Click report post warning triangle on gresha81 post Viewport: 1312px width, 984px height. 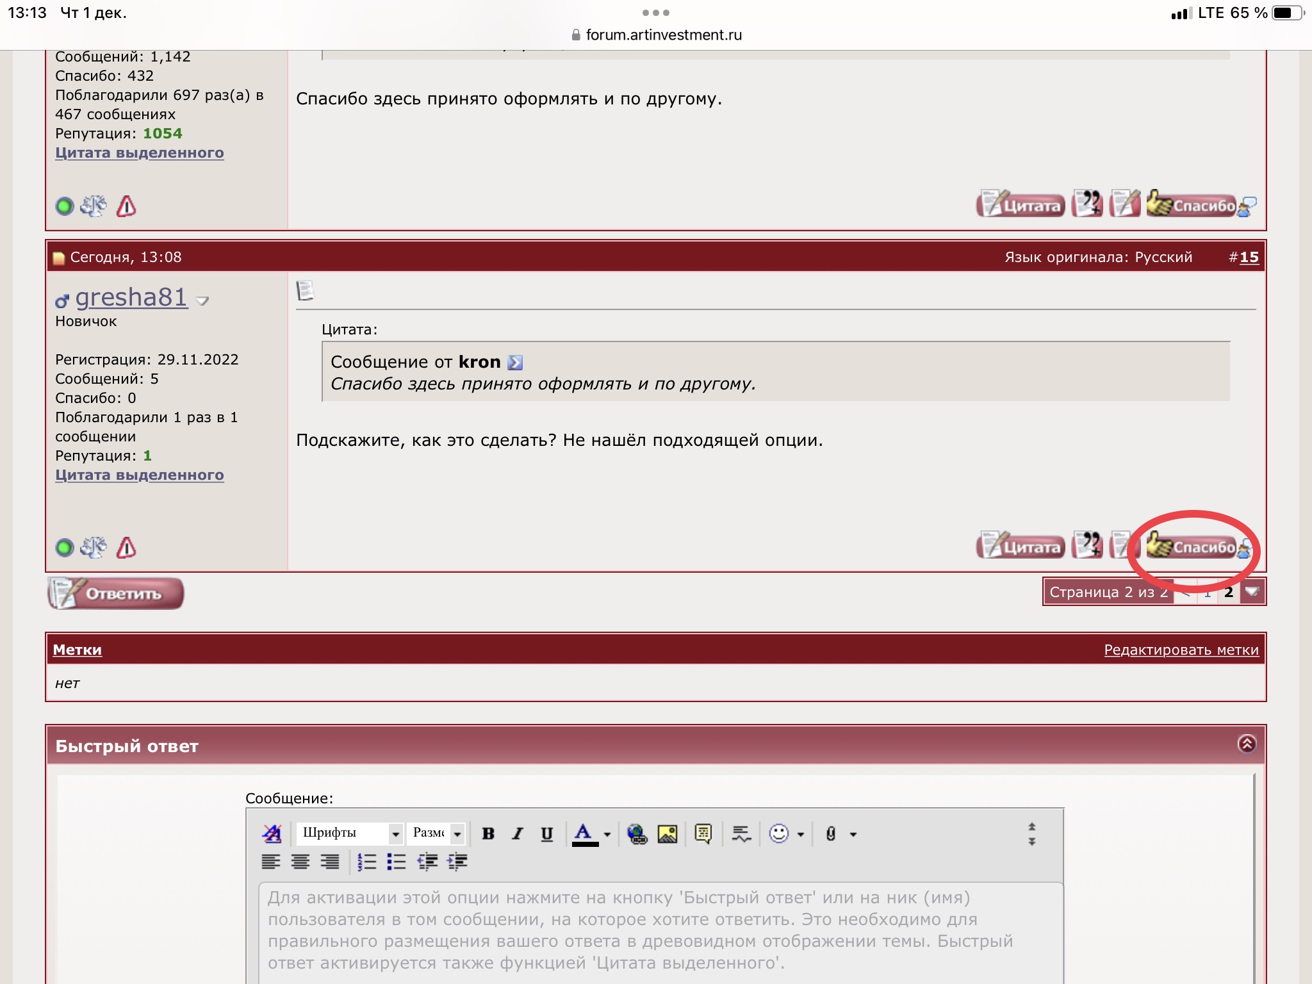click(x=126, y=548)
